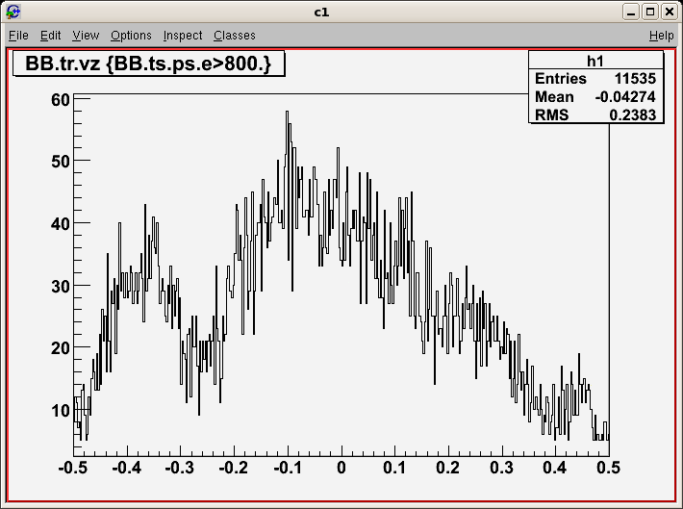Image resolution: width=683 pixels, height=509 pixels.
Task: Click the ROOT icon in title bar
Action: [x=13, y=12]
